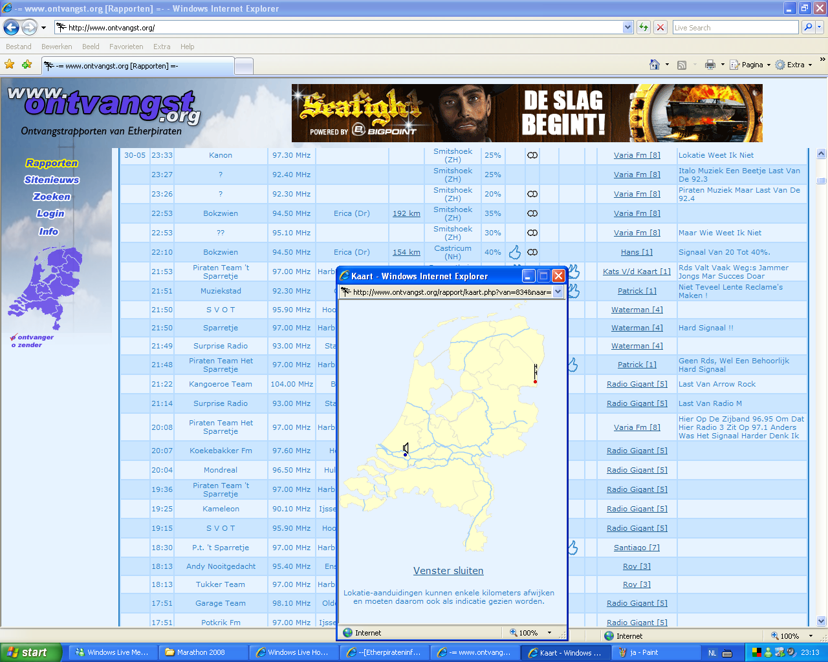Expand the Kaart popup address dropdown

558,292
